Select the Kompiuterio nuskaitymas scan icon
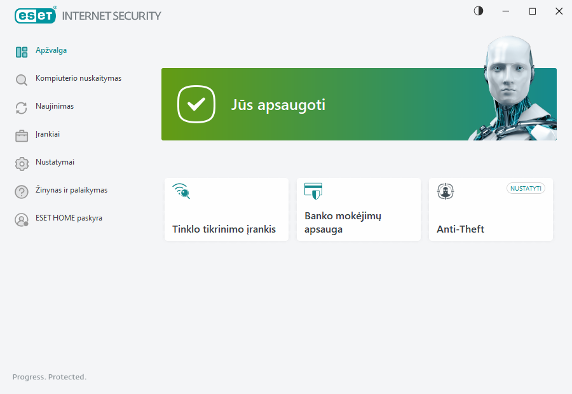Image resolution: width=572 pixels, height=394 pixels. (22, 79)
